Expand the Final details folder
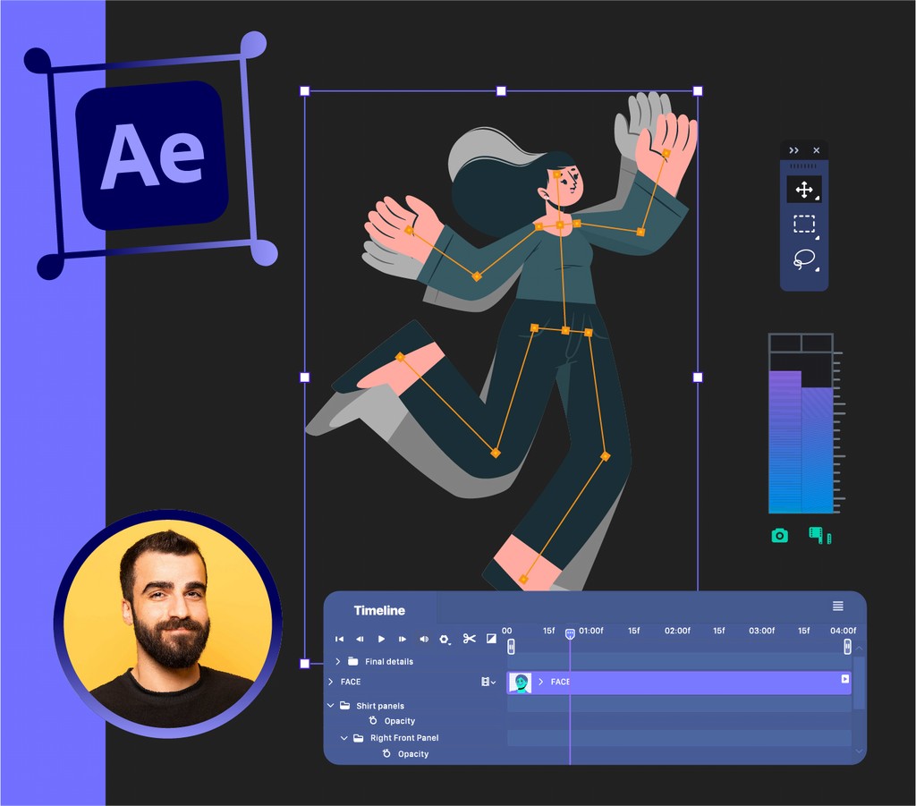Screen dimensions: 916x806 (337, 662)
